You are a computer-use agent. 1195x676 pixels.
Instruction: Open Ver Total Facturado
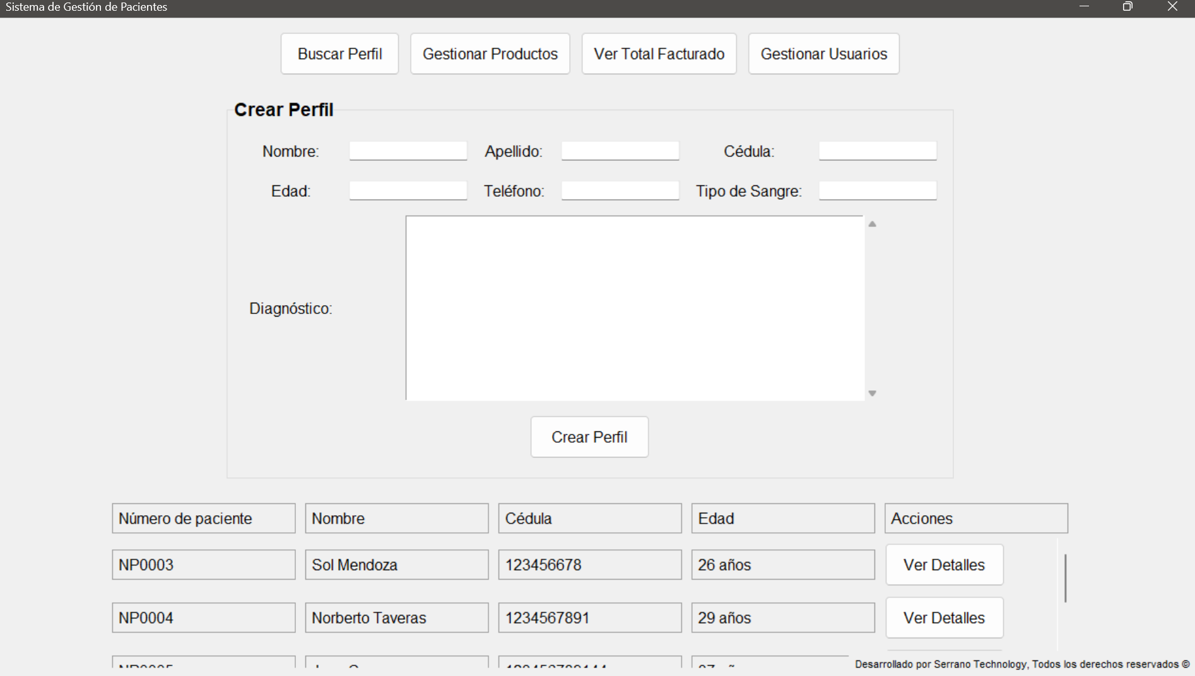tap(659, 54)
